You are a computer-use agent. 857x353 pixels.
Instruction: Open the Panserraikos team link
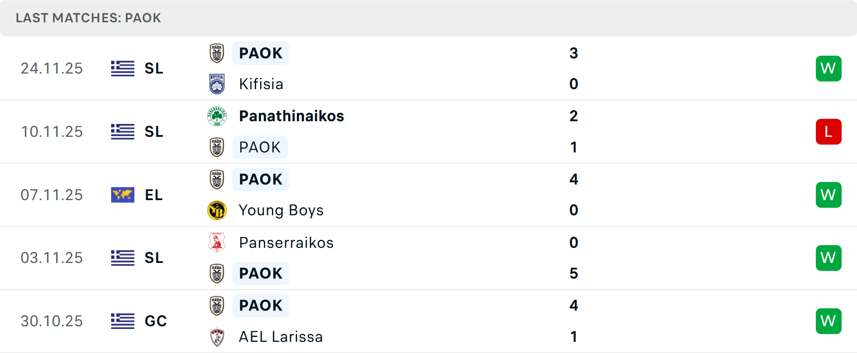[x=286, y=242]
